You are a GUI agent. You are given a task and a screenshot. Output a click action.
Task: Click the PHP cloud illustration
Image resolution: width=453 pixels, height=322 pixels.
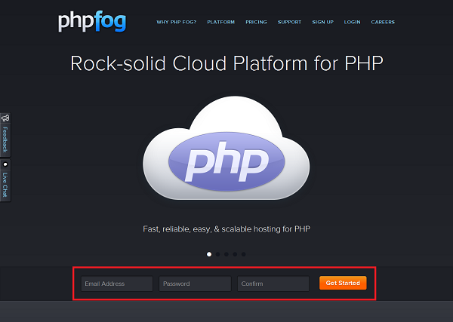226,149
